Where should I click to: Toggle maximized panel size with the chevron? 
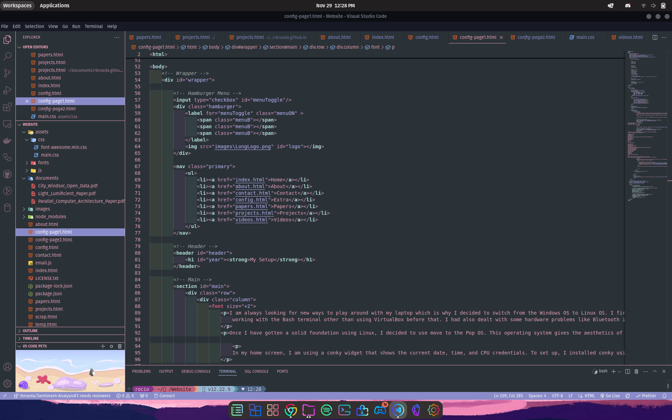coord(654,371)
